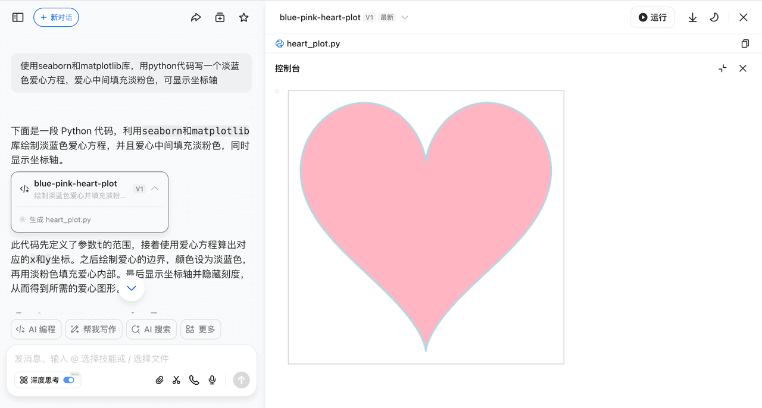762x408 pixels.
Task: Collapse the blue-pink-heart-plot card
Action: tap(155, 189)
